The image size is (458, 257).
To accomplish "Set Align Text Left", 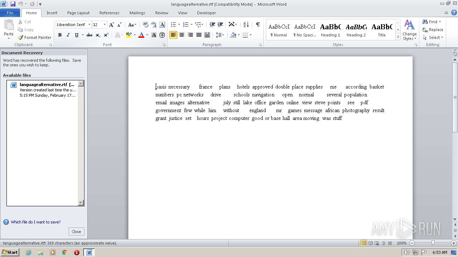I will [173, 35].
